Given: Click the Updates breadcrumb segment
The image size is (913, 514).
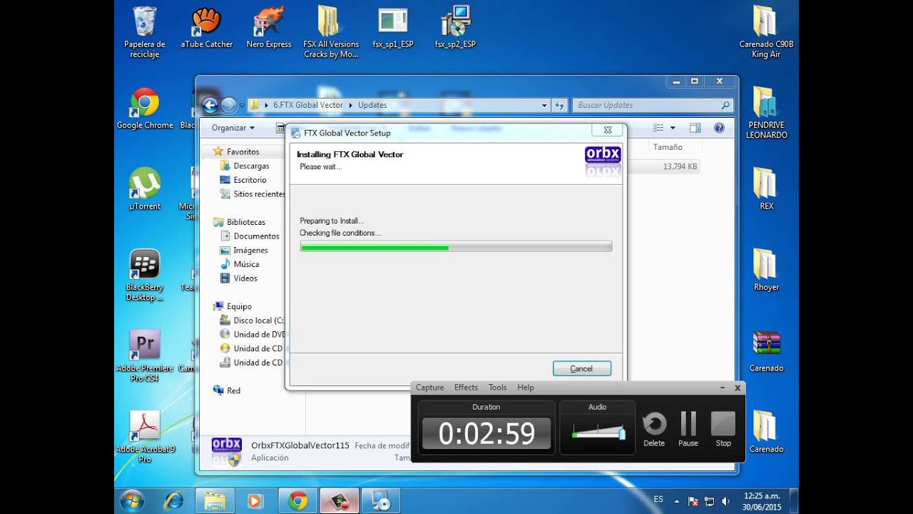Looking at the screenshot, I should 372,105.
